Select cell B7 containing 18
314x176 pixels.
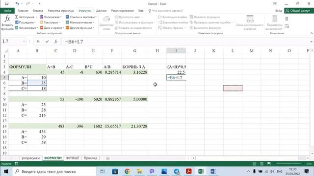coord(37,88)
